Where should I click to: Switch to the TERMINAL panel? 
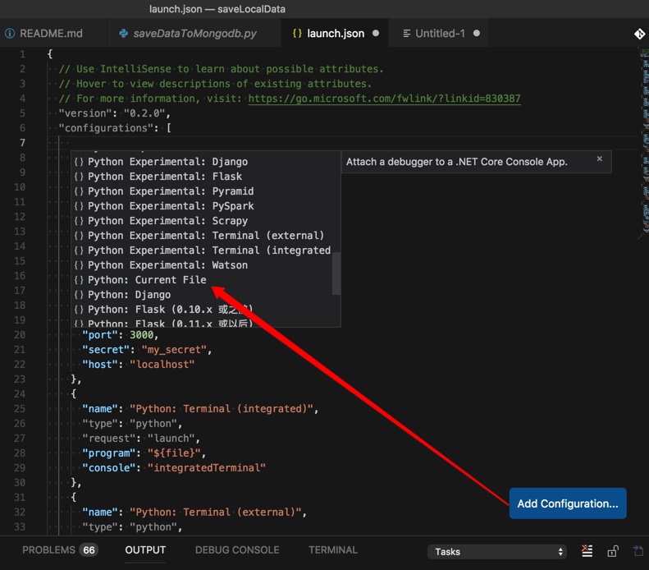point(333,549)
